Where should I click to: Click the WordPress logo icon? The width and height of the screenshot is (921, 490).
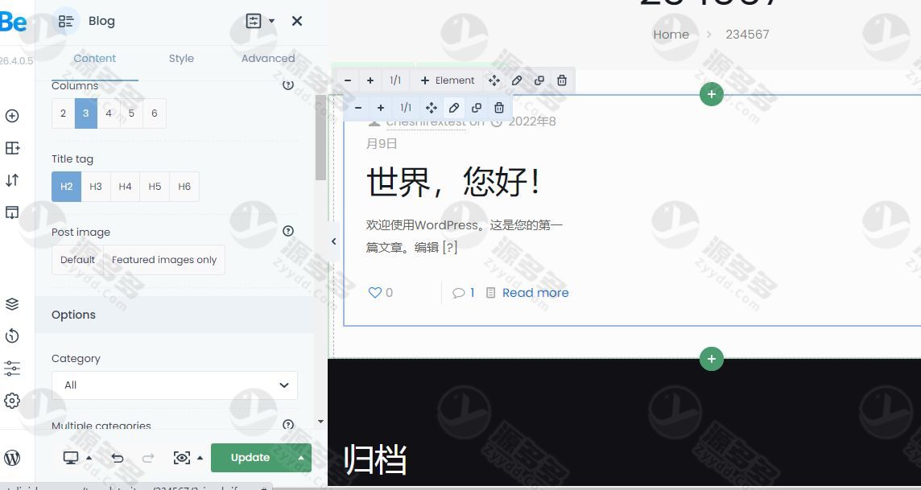point(12,458)
